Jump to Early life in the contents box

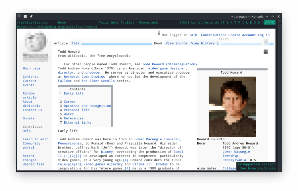pos(74,94)
